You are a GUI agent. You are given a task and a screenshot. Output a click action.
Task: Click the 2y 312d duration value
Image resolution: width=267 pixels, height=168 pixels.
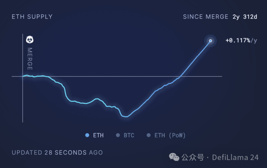click(x=245, y=17)
